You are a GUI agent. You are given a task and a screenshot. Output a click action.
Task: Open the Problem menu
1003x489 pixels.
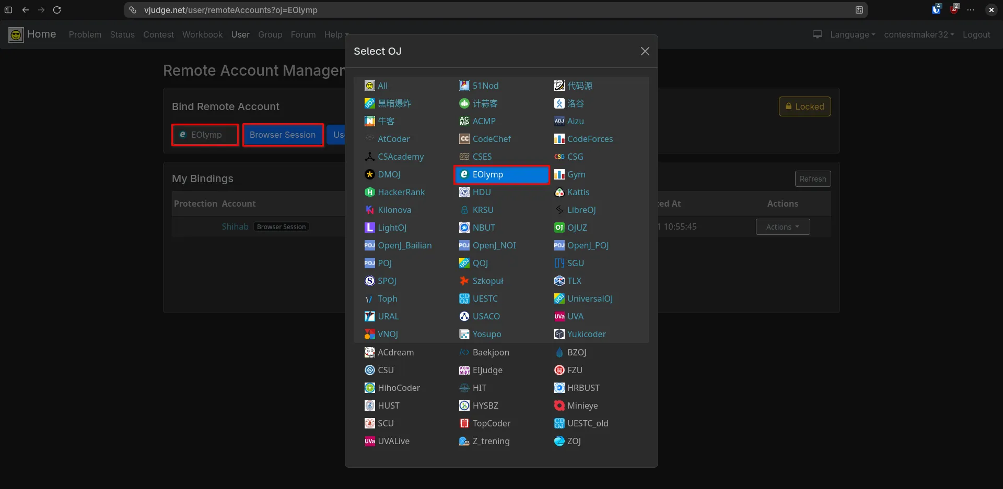coord(85,34)
